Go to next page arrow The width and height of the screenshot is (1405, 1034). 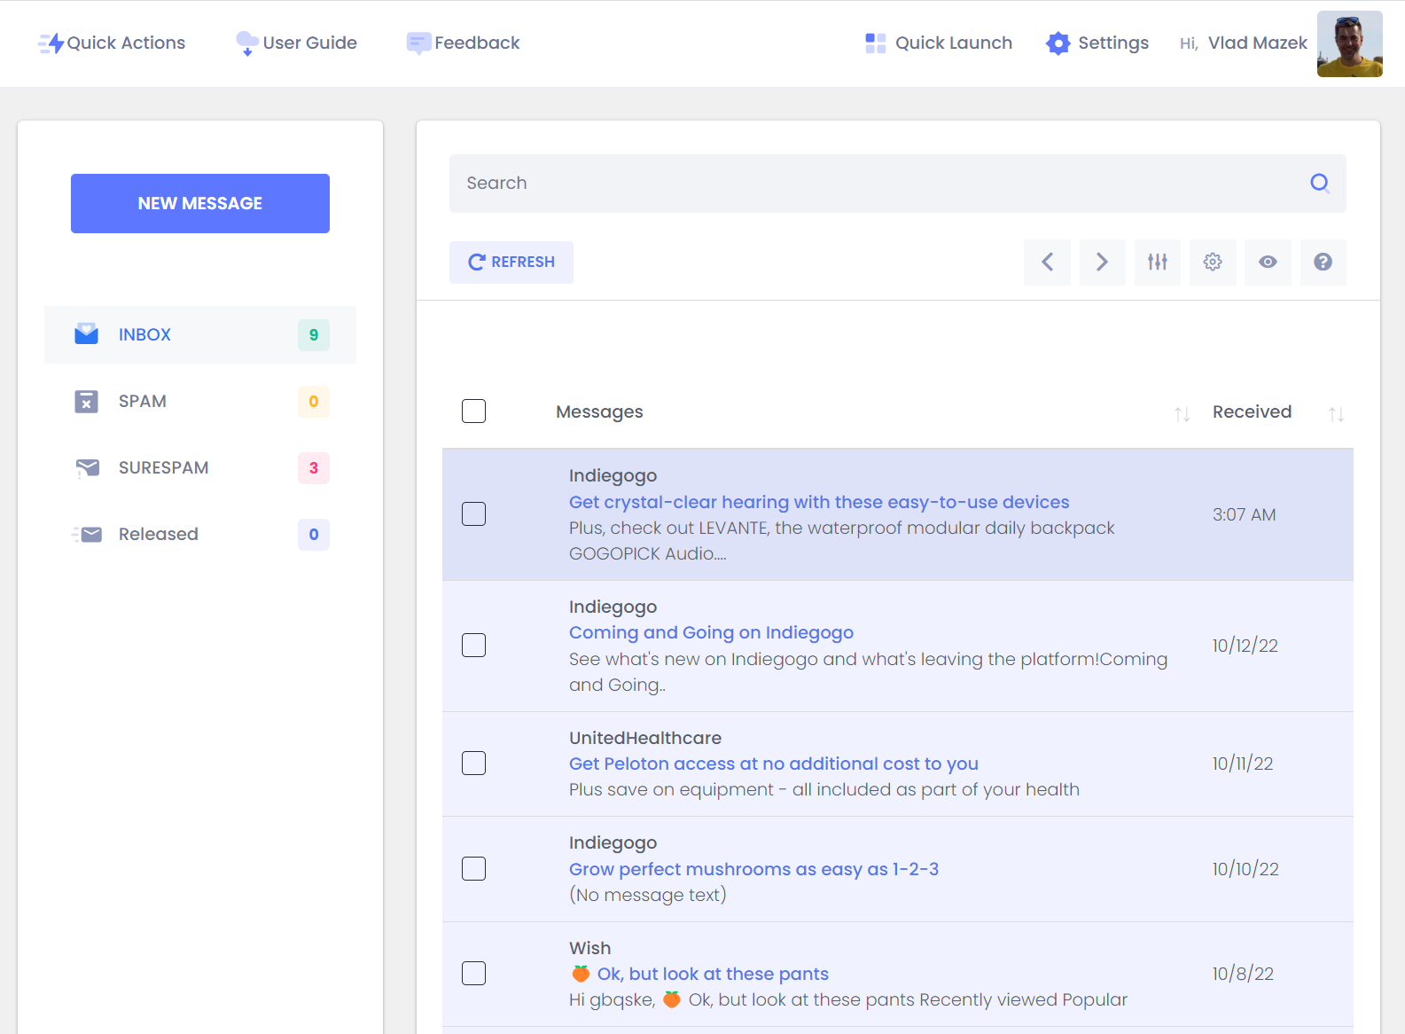coord(1102,262)
